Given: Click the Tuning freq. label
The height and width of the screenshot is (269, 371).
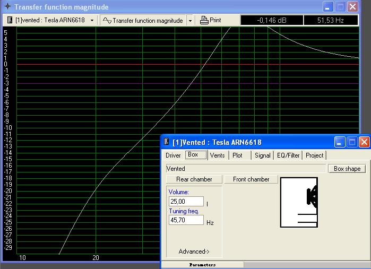Looking at the screenshot, I should coord(184,211).
